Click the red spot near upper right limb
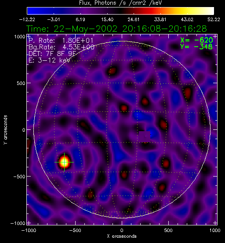The width and height of the screenshot is (225, 243). tap(188, 93)
